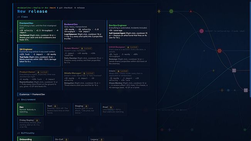Click the lock icon beside Prod

click(x=111, y=107)
